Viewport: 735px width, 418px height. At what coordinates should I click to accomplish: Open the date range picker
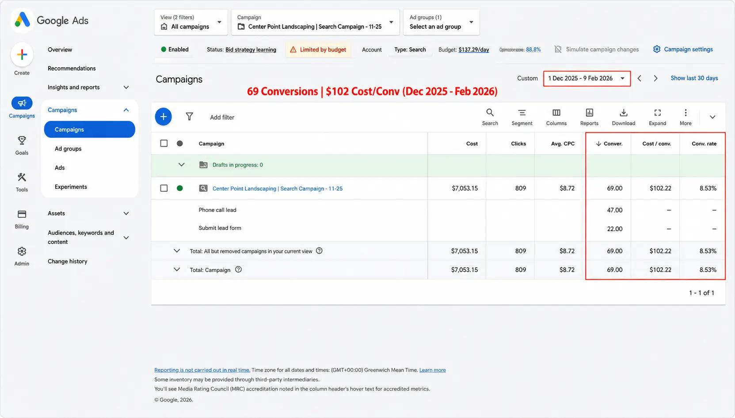coord(587,78)
